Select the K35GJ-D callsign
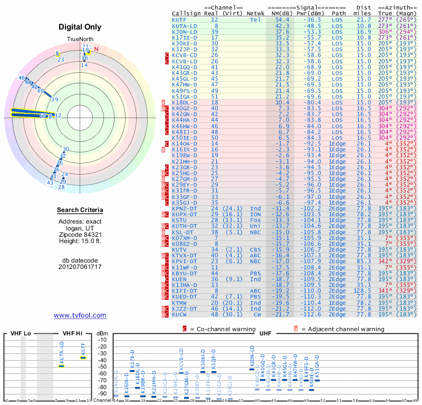This screenshot has width=422, height=405. click(x=185, y=202)
